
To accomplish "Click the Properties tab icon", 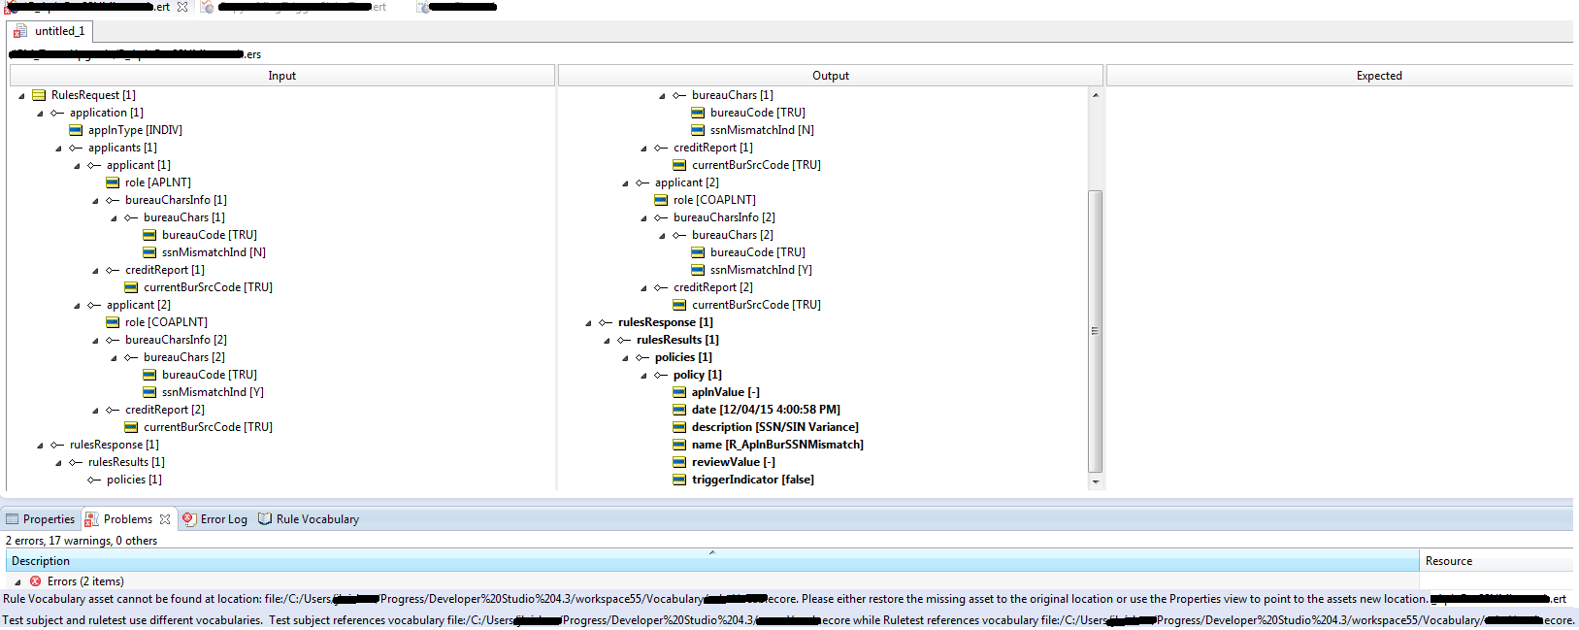I will 13,519.
